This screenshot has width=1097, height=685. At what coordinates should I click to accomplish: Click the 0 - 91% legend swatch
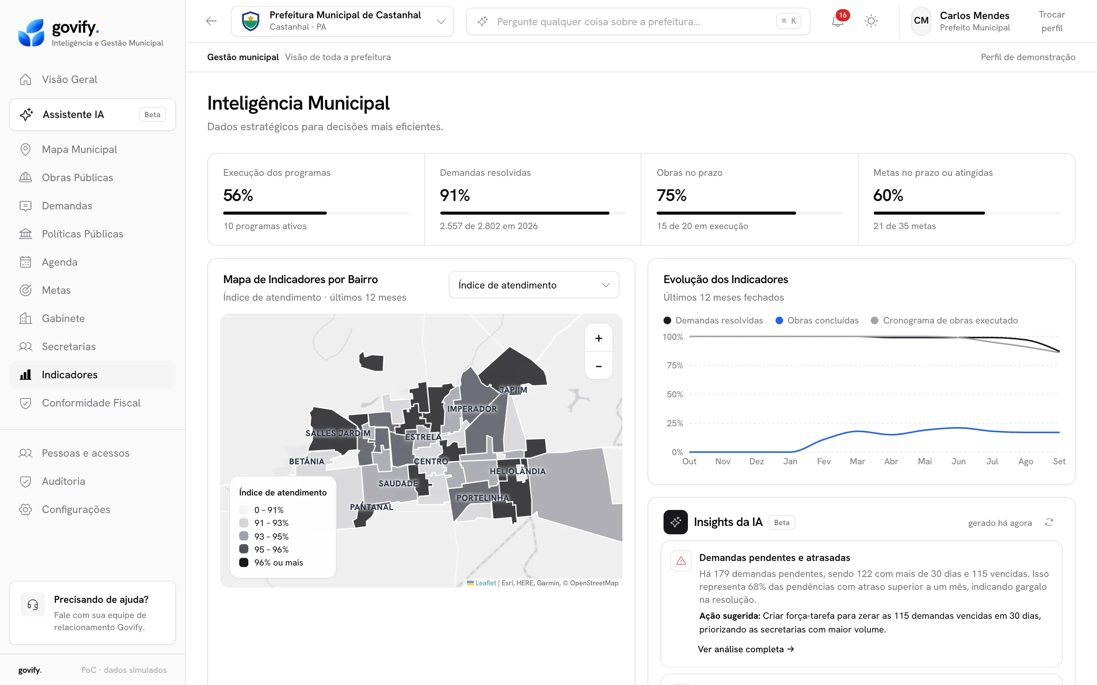click(x=243, y=510)
